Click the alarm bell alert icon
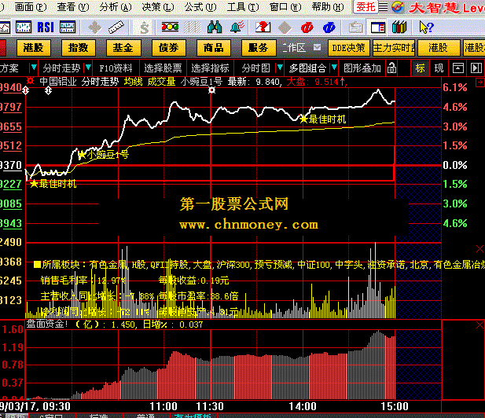 (x=237, y=27)
